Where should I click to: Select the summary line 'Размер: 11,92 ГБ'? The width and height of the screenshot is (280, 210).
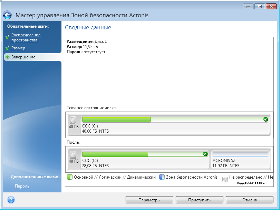point(82,47)
